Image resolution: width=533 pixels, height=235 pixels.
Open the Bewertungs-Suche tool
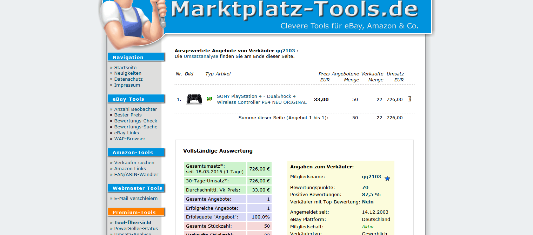click(x=135, y=127)
